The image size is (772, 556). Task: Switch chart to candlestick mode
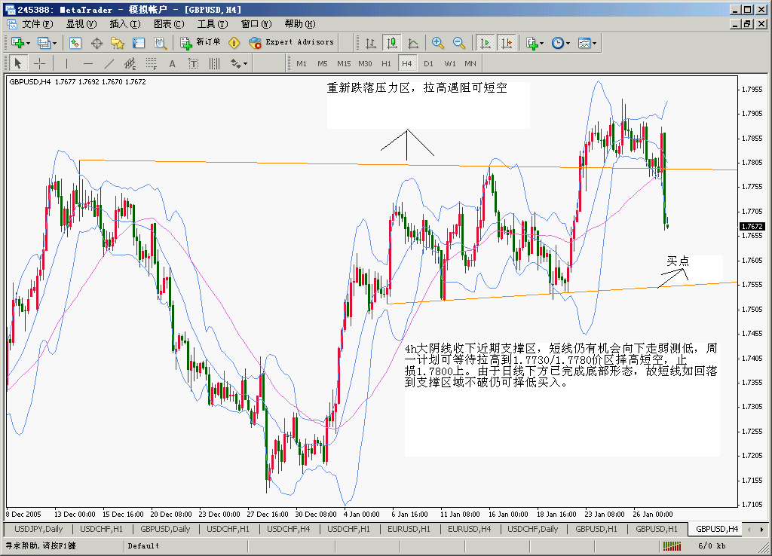pyautogui.click(x=391, y=43)
